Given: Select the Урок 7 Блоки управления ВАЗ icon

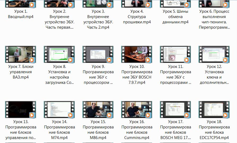Looking at the screenshot, I should 21,54.
